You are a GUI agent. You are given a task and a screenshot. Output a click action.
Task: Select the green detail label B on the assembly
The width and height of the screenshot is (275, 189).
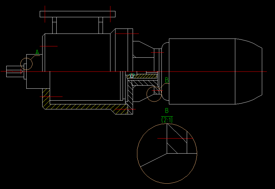click(166, 81)
